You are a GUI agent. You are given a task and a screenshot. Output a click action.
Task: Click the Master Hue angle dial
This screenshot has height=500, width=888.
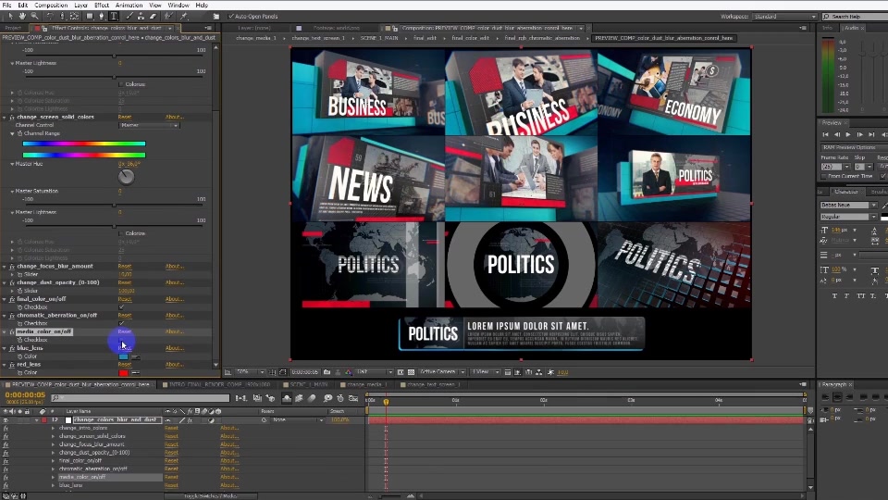[x=127, y=177]
